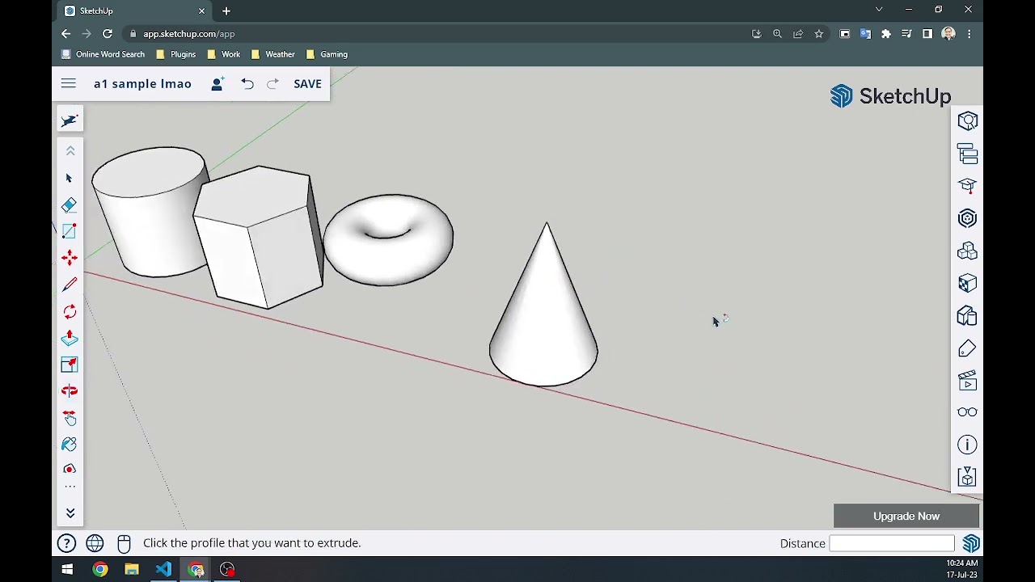The height and width of the screenshot is (582, 1035).
Task: Click the mouse settings status icon
Action: point(124,543)
